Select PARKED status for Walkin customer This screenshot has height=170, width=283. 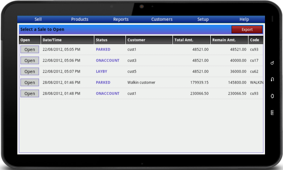[103, 83]
